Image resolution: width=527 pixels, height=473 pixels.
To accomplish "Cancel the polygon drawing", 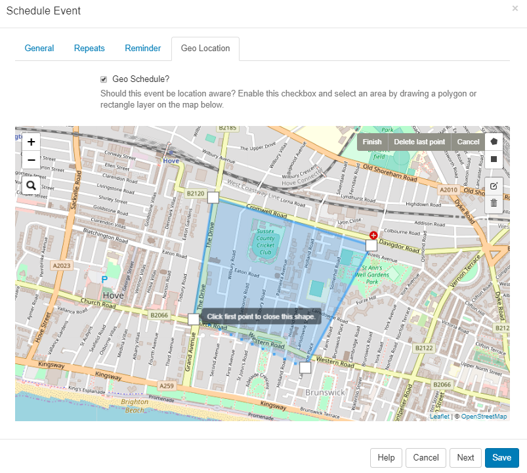I will click(x=468, y=142).
